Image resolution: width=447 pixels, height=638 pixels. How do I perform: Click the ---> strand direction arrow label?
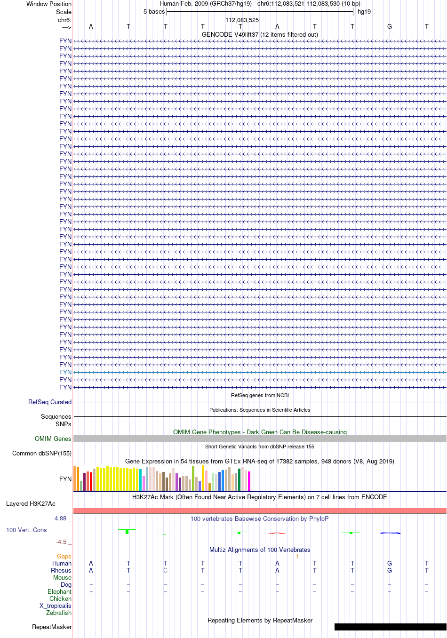66,27
